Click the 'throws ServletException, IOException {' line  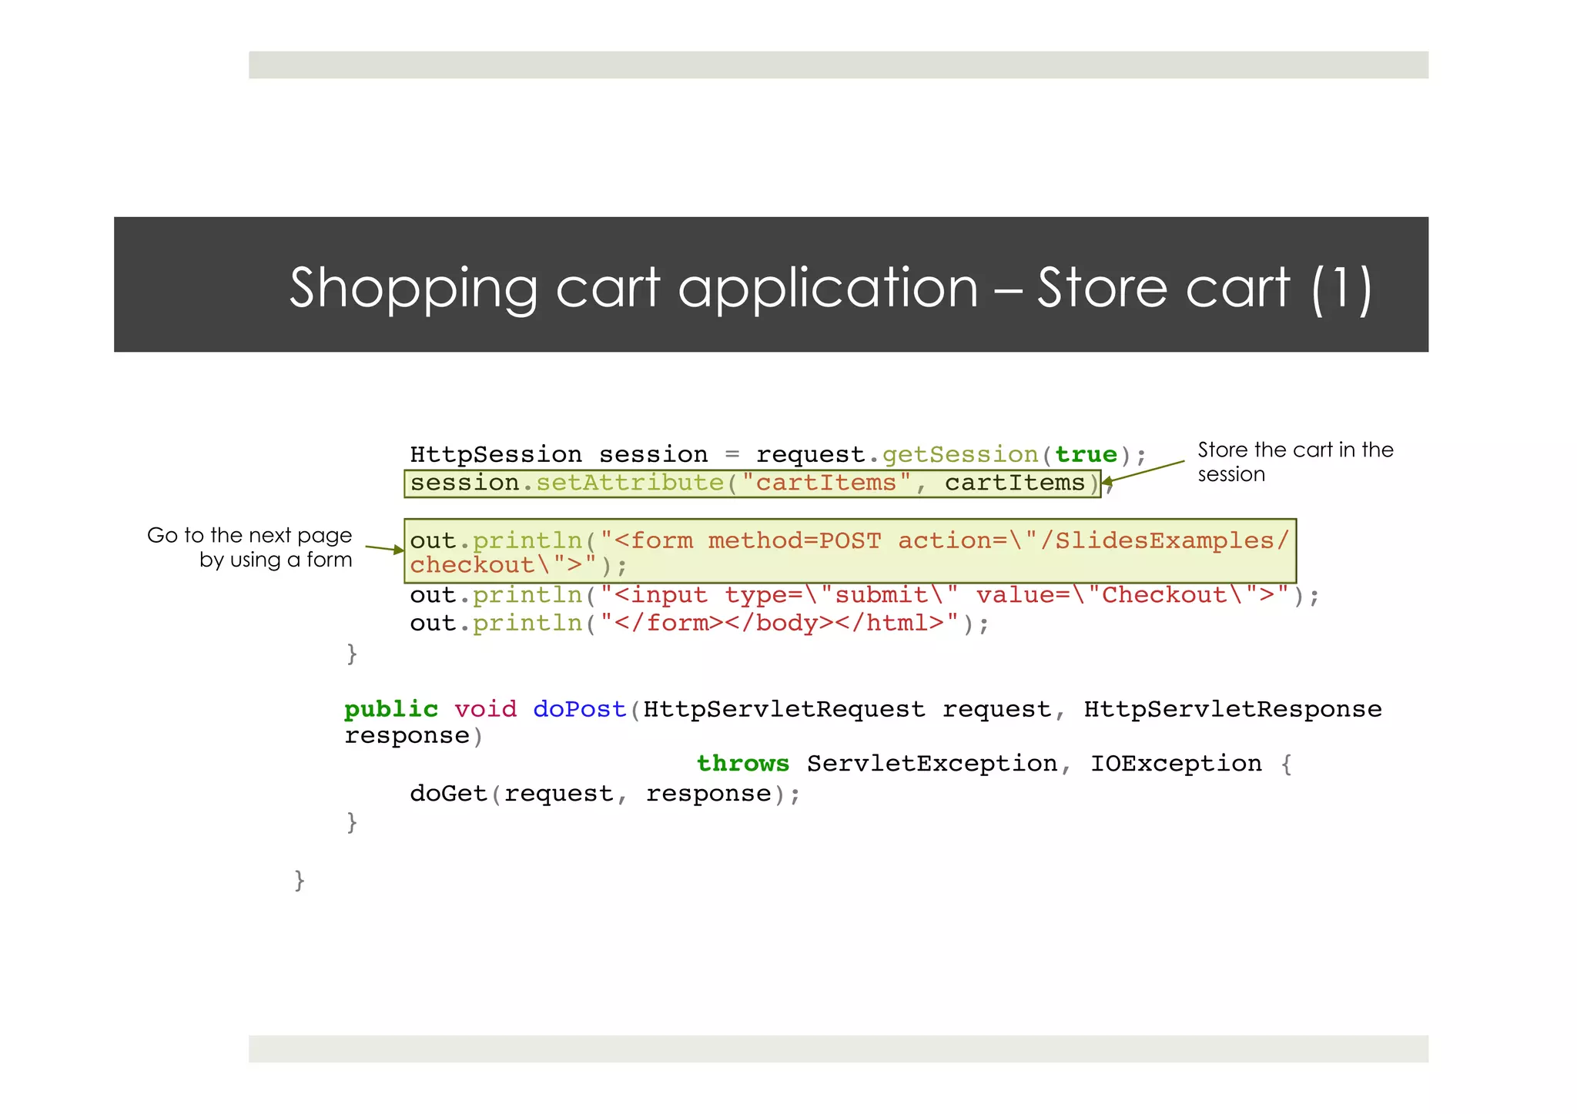(995, 764)
